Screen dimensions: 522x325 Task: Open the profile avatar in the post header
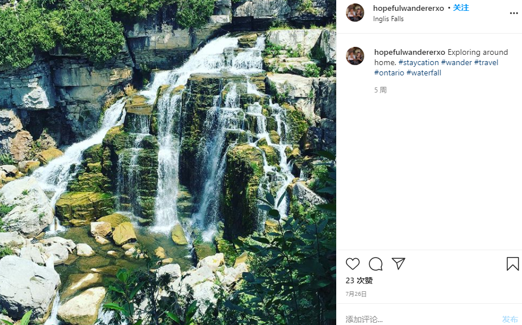pyautogui.click(x=355, y=13)
